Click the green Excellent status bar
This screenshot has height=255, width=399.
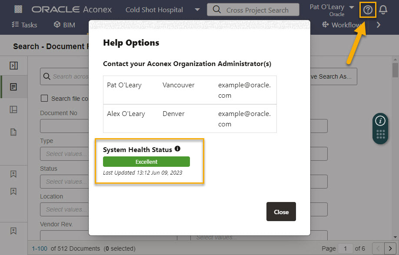(146, 162)
